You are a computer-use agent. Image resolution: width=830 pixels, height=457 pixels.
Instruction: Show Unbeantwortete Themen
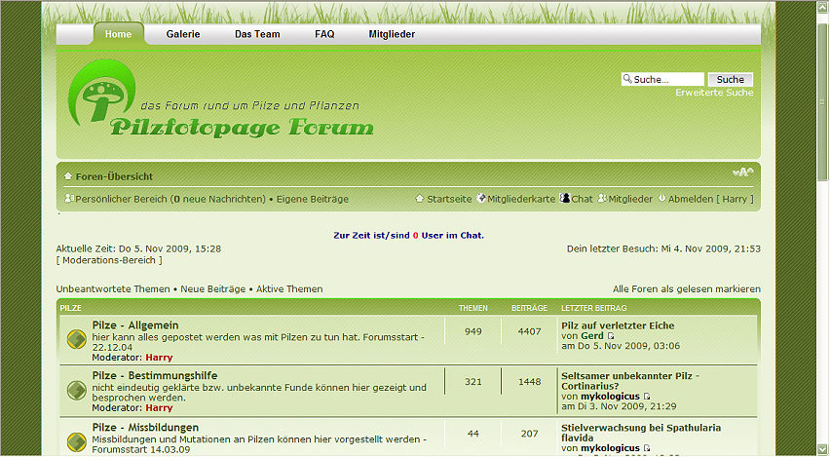pyautogui.click(x=113, y=289)
